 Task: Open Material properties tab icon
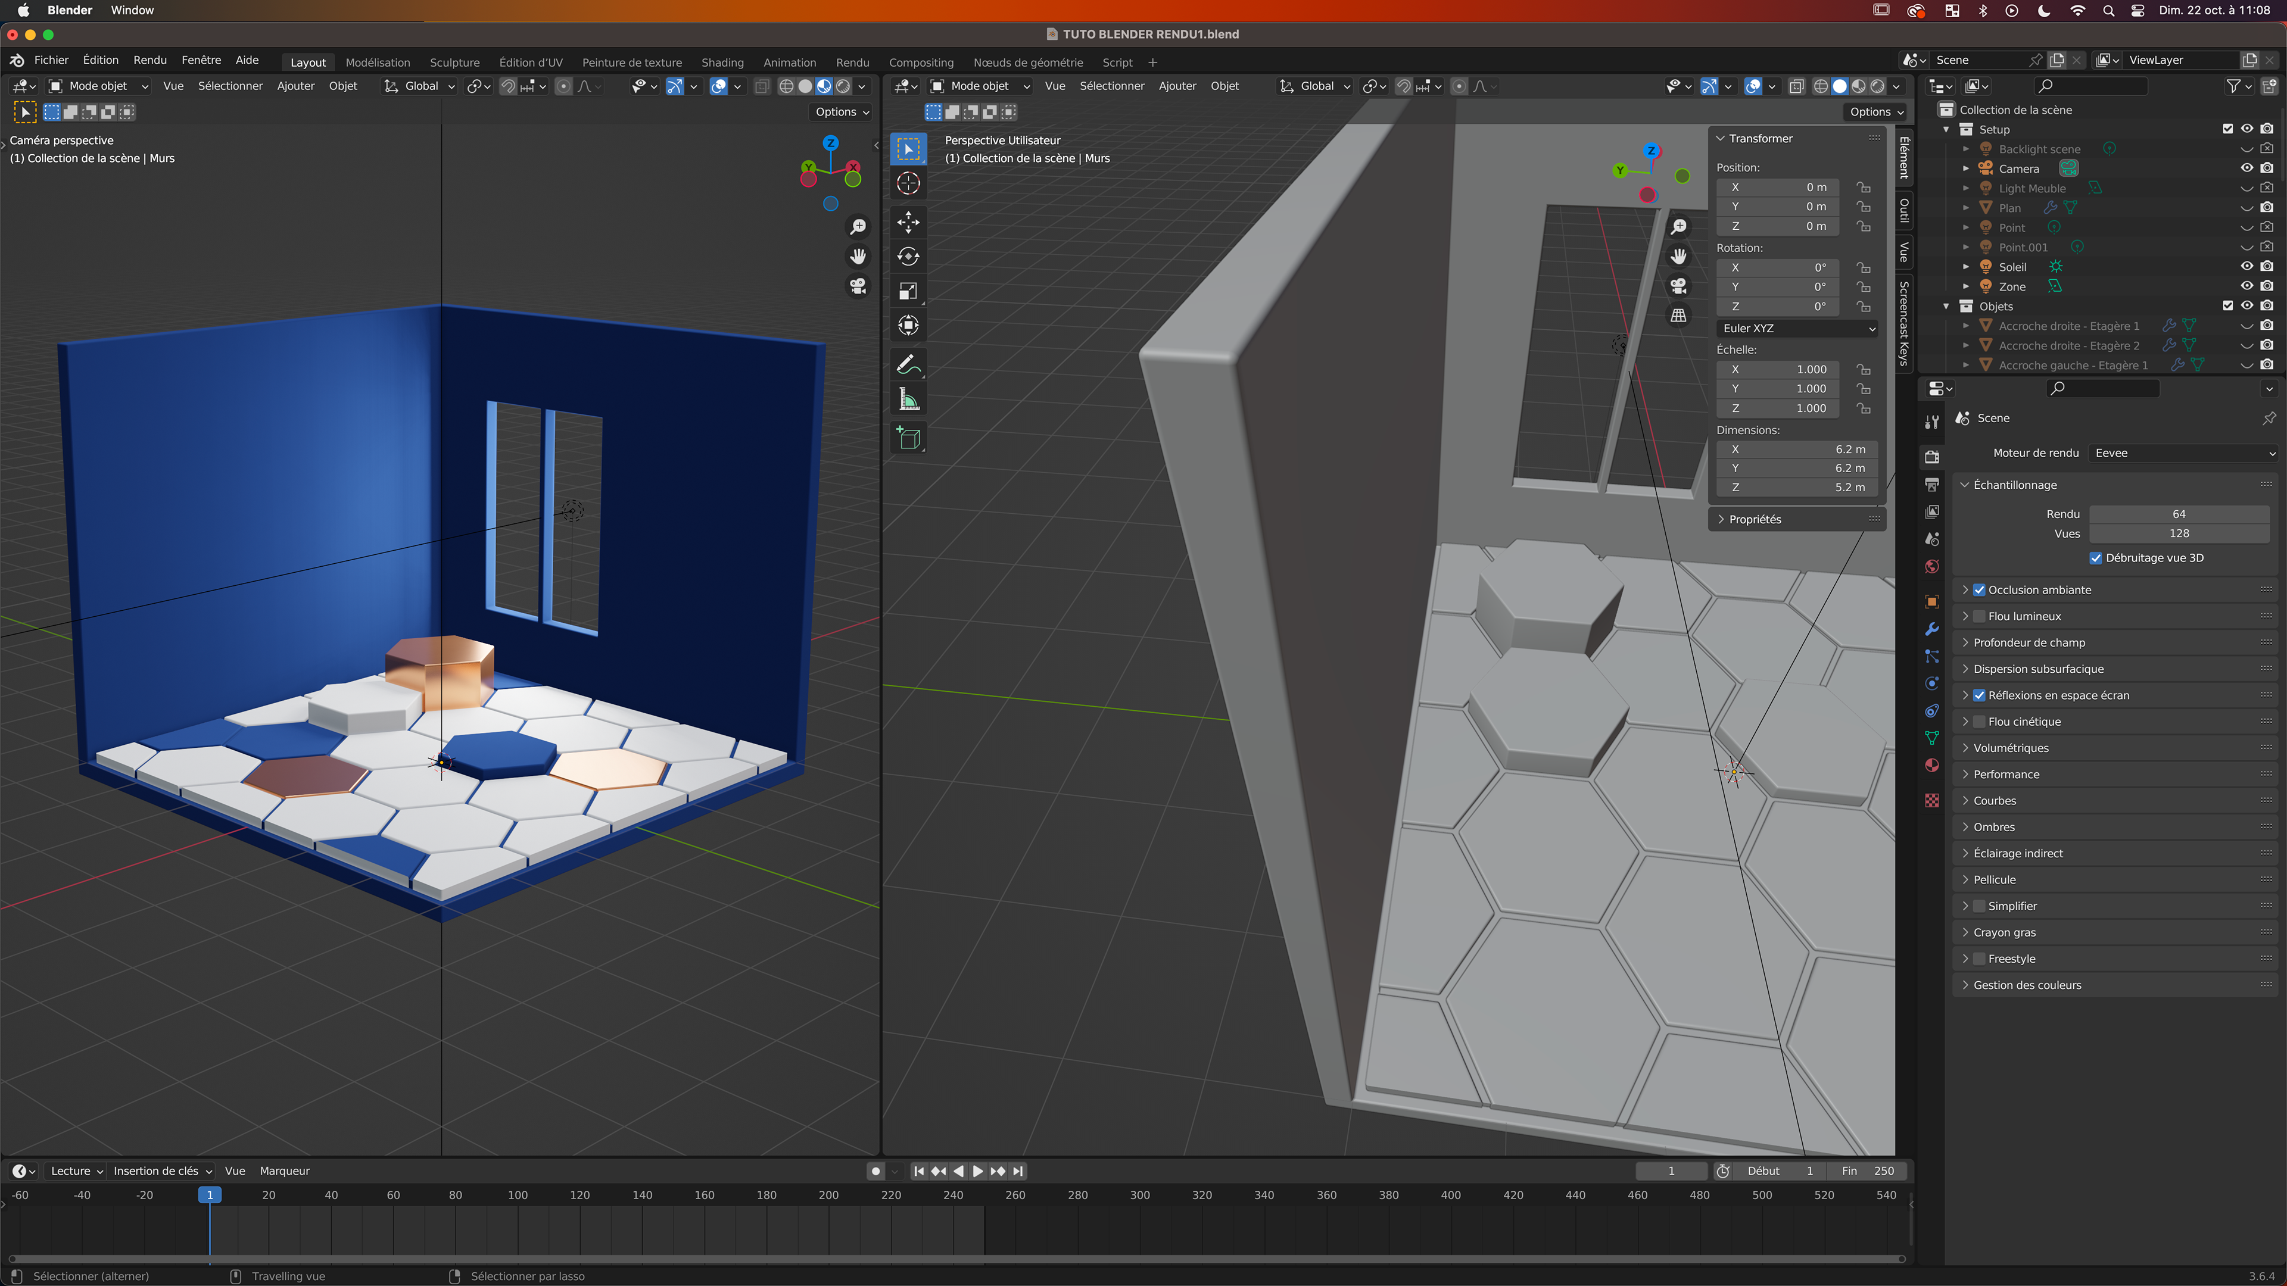(x=1932, y=766)
